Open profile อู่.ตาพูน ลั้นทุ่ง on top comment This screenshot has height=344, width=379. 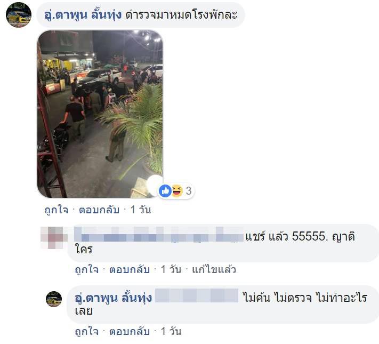(x=83, y=15)
